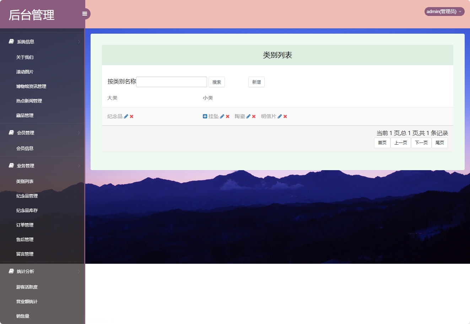
Task: Click the book icon beside 业务管理
Action: coord(11,166)
